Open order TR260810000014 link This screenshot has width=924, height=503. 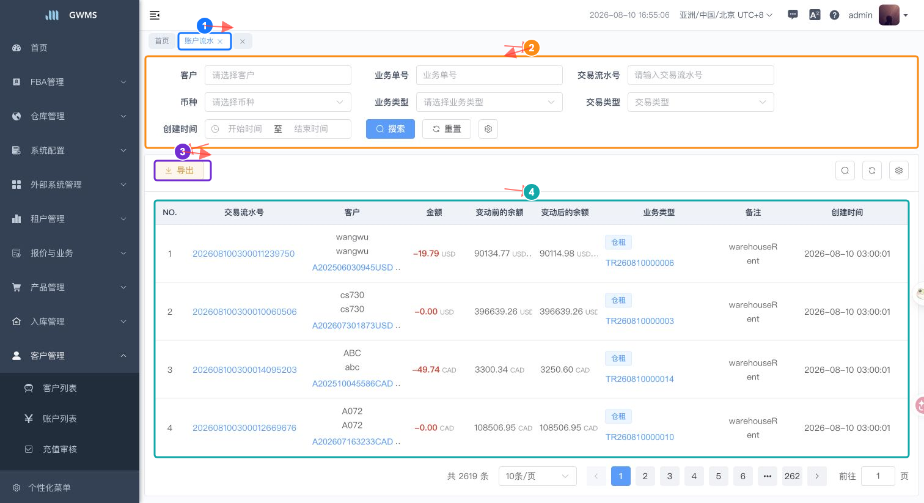[x=640, y=379]
